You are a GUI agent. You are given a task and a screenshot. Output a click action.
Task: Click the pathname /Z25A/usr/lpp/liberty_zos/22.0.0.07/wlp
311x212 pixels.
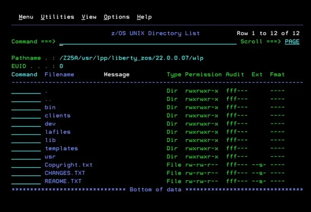(x=131, y=58)
